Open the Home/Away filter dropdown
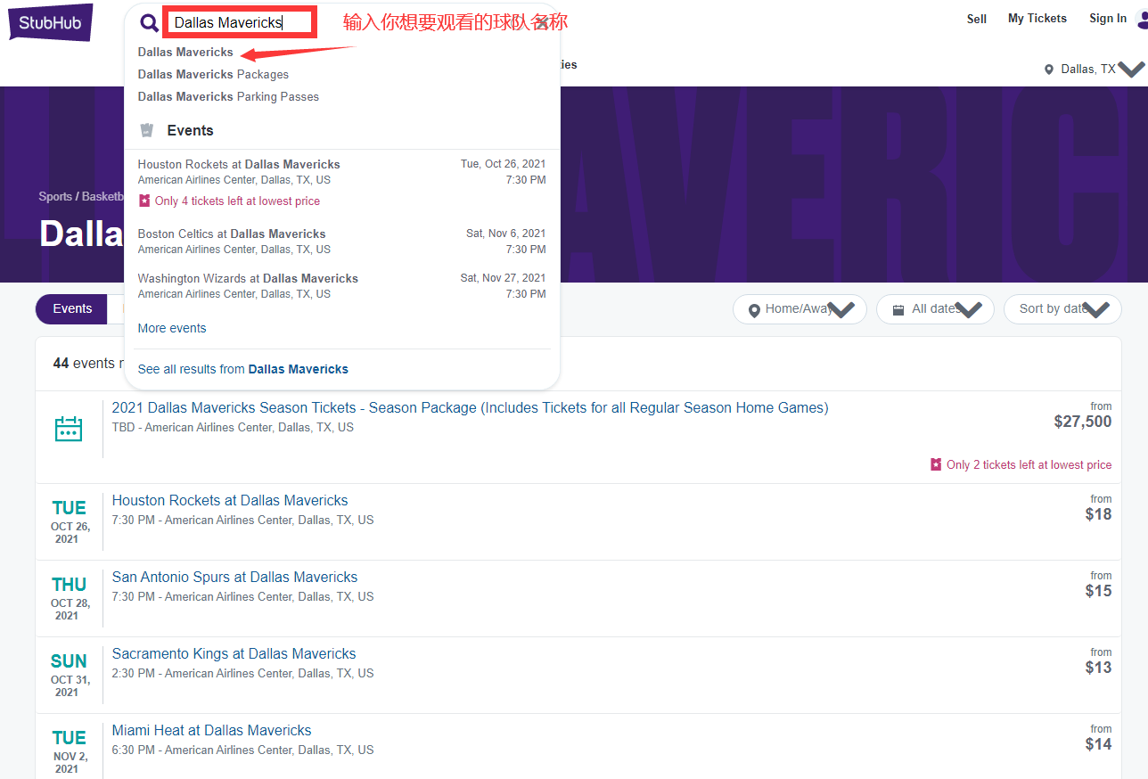Screen dimensions: 1148x779 pyautogui.click(x=799, y=309)
